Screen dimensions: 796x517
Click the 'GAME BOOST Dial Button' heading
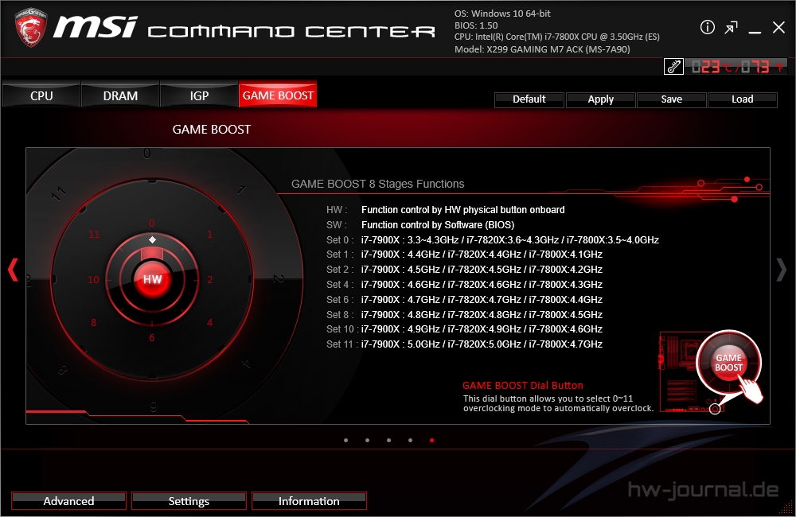523,386
